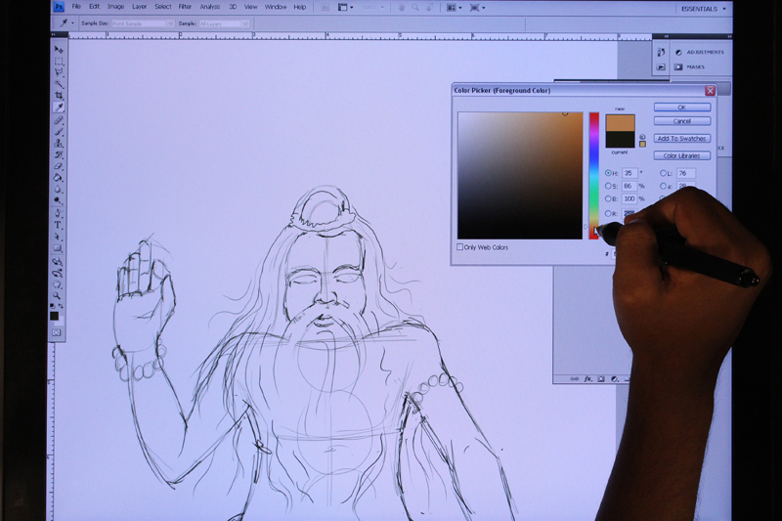Viewport: 782px width, 521px height.
Task: Click OK in the Color Picker
Action: (x=681, y=108)
